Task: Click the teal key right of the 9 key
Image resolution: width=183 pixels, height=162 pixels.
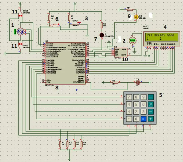Action: tap(151, 97)
